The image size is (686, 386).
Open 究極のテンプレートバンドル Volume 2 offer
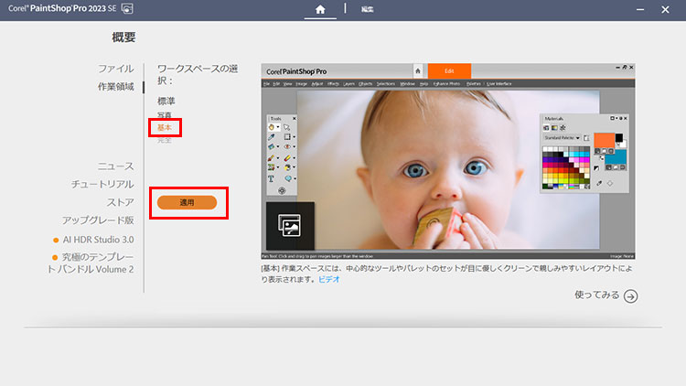(97, 263)
